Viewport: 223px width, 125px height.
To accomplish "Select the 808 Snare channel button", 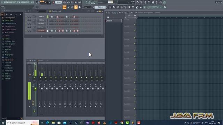I will [41, 27].
